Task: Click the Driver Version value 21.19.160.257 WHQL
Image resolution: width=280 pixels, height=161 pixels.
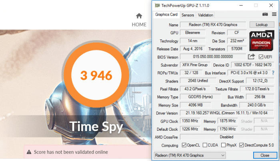Action: coord(227,113)
